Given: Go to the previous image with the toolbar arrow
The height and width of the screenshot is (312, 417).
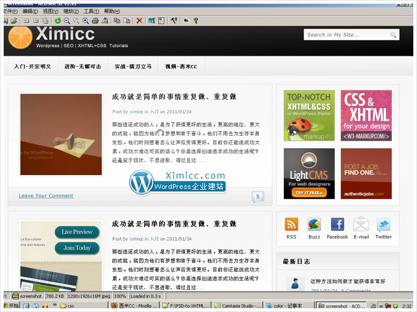Looking at the screenshot, I should click(26, 21).
